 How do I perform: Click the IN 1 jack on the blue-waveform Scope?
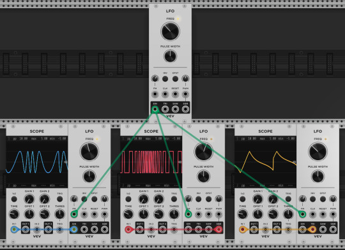[x=14, y=230]
